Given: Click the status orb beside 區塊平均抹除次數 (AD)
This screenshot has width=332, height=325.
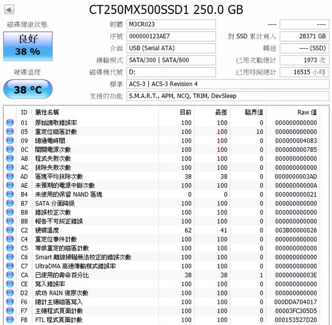Looking at the screenshot, I should tap(10, 177).
